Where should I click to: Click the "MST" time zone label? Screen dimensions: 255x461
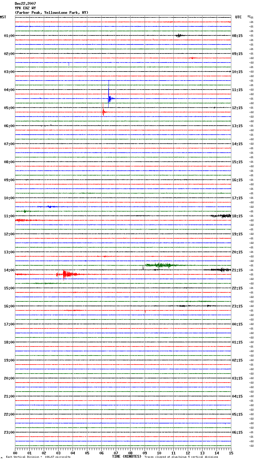(x=3, y=17)
